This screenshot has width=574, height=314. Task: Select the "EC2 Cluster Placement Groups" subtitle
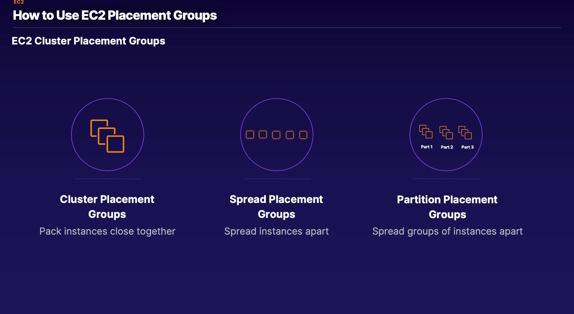click(88, 41)
